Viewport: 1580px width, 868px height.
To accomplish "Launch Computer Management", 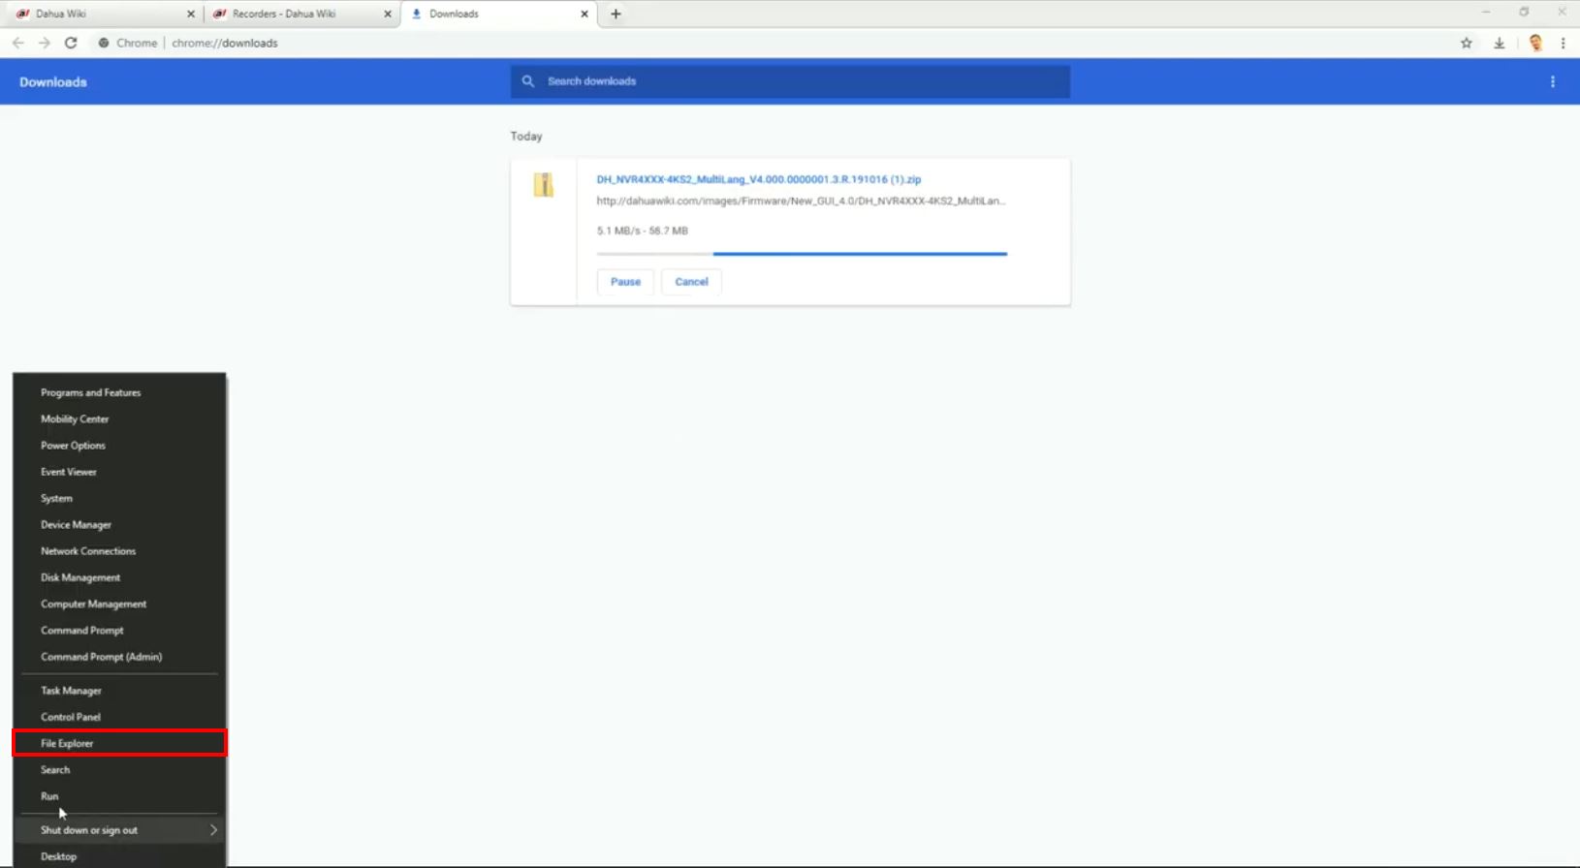I will point(119,604).
